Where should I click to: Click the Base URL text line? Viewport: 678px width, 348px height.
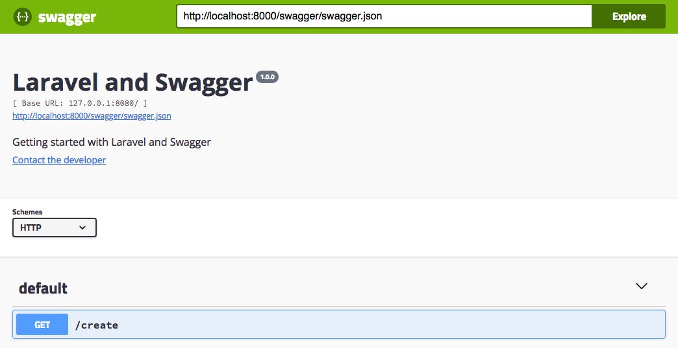click(80, 103)
